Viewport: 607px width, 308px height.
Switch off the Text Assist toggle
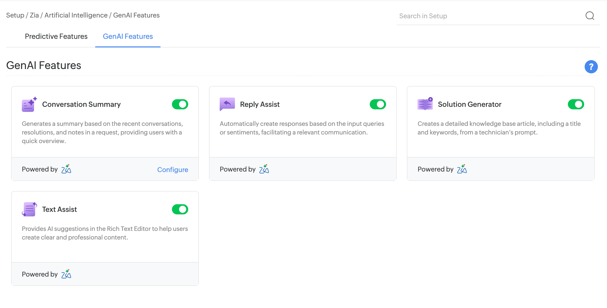click(x=180, y=209)
